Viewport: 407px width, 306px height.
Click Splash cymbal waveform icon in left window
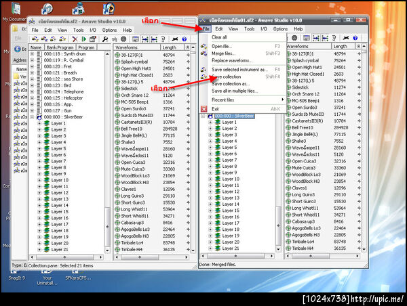click(117, 62)
